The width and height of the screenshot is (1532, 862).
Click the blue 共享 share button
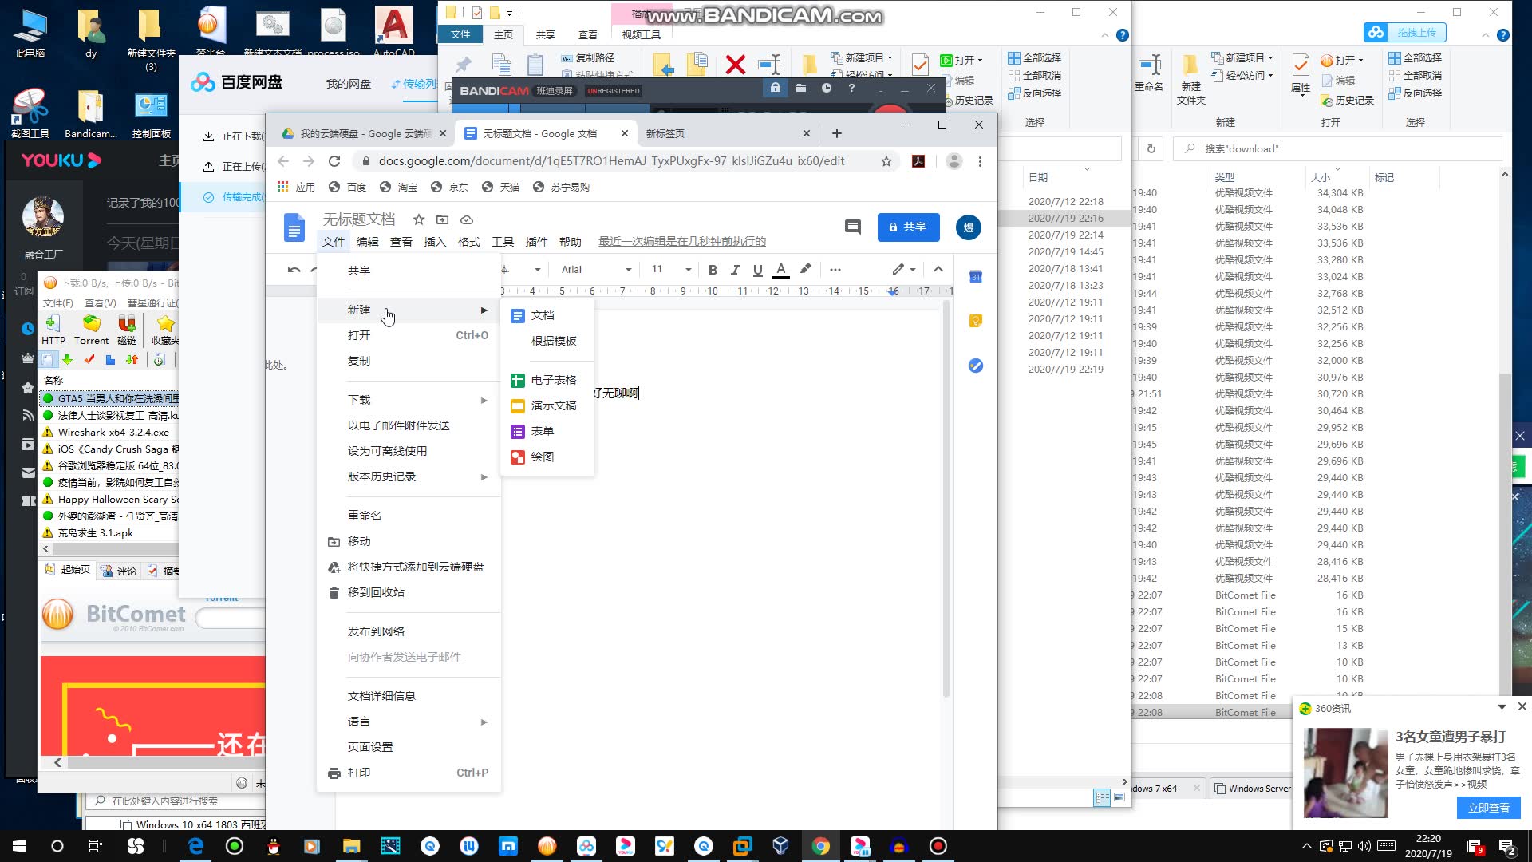[909, 227]
